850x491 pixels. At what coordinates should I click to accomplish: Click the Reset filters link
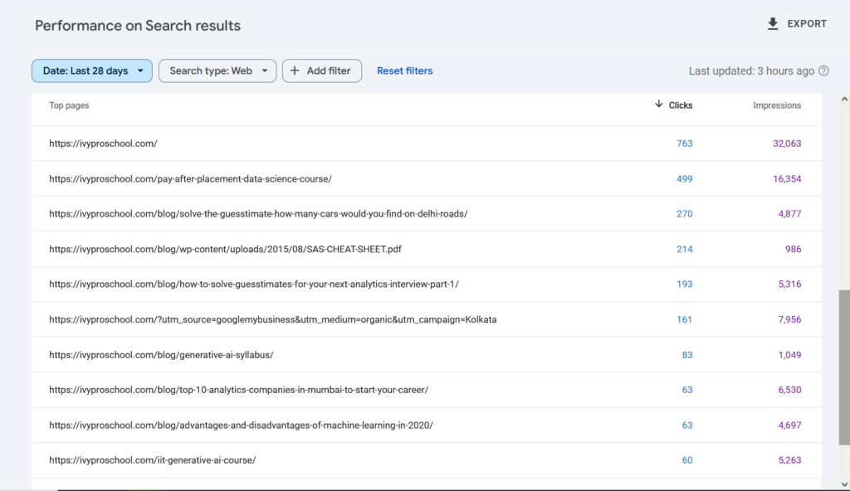tap(404, 70)
